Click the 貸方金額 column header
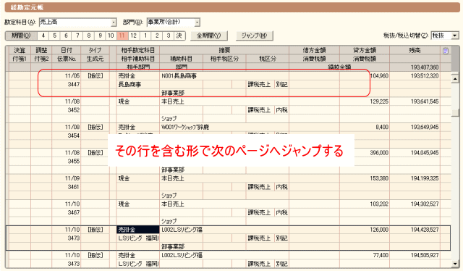The width and height of the screenshot is (463, 271). [365, 50]
